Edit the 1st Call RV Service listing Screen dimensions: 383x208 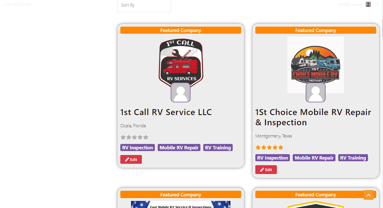tap(131, 160)
